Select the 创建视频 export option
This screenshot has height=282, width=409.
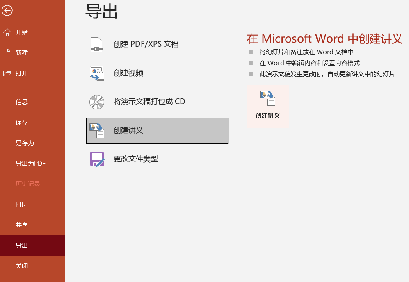point(157,73)
